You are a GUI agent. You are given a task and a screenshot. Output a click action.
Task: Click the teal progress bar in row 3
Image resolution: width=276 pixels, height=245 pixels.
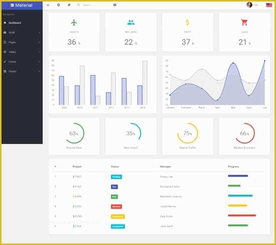[x=240, y=196]
